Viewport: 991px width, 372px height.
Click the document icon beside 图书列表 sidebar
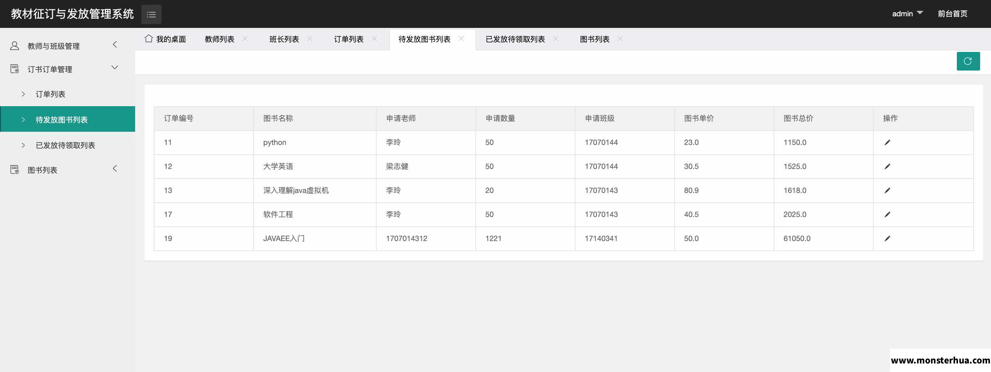[x=14, y=170]
